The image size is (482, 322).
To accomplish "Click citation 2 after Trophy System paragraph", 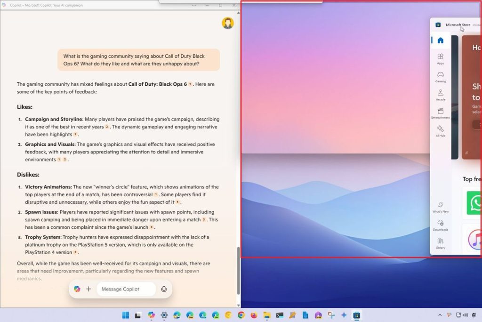I will click(x=75, y=252).
